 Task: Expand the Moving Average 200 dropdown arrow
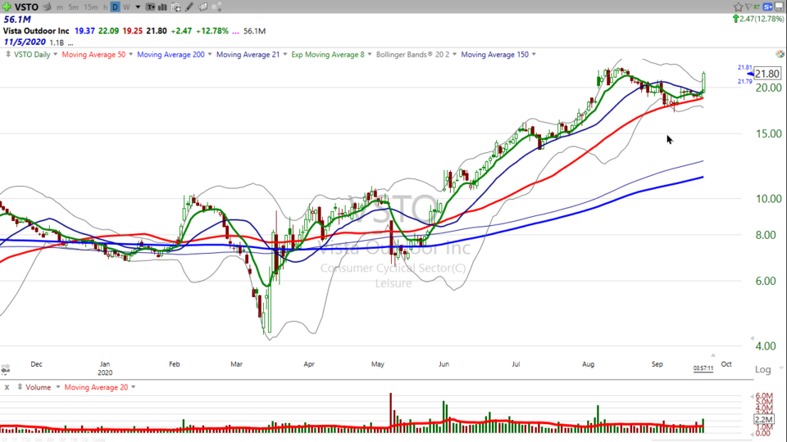coord(210,54)
